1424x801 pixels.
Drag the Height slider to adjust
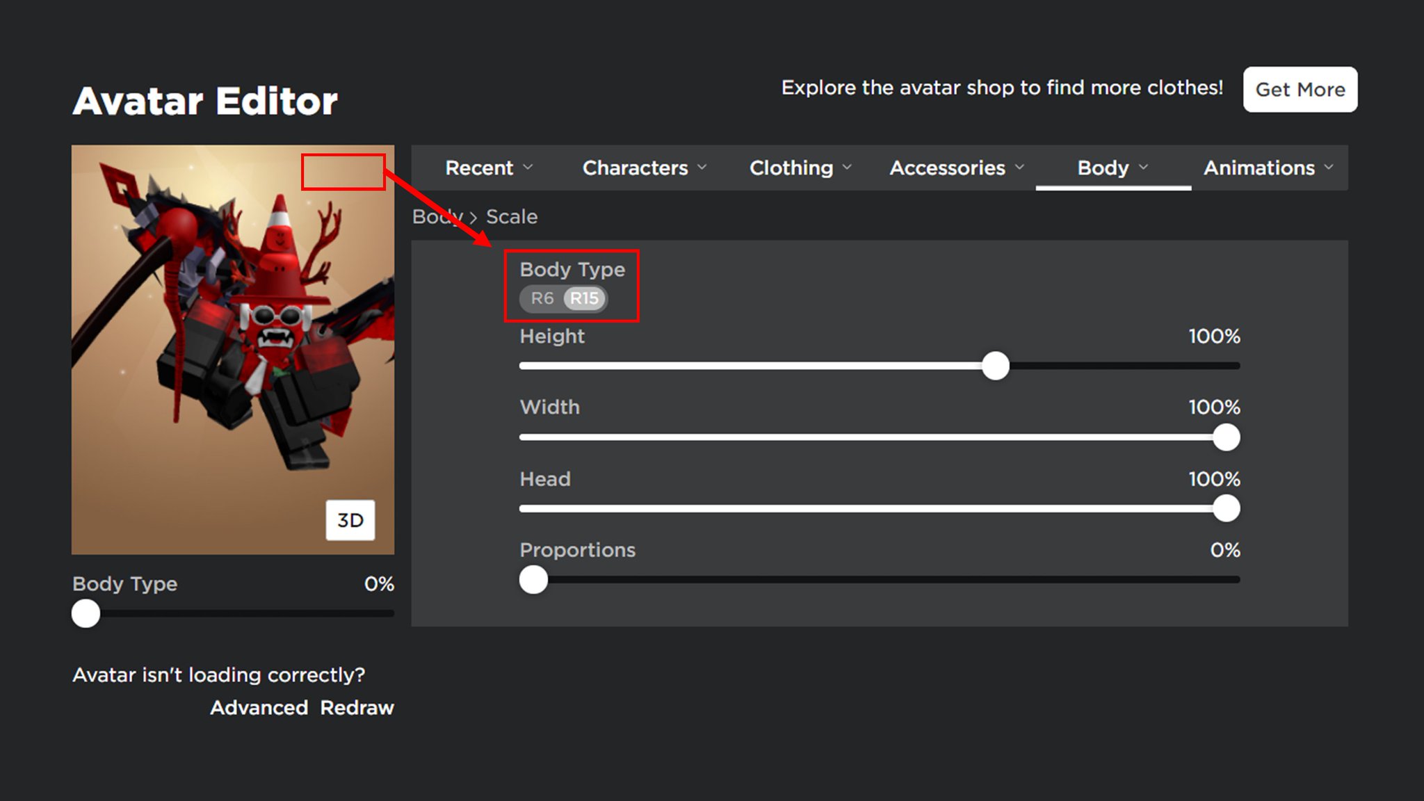995,365
